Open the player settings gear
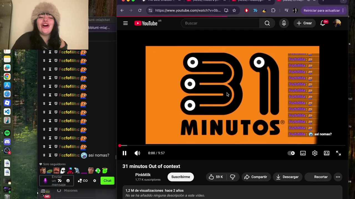This screenshot has height=199, width=355. pos(315,153)
